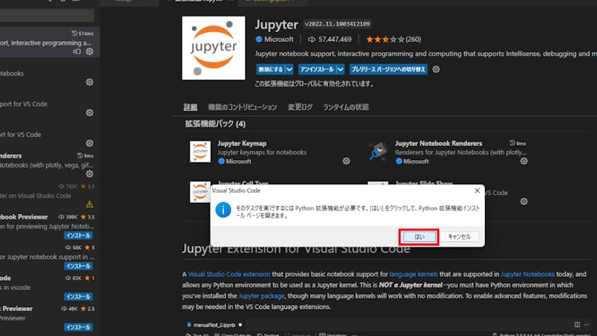597x336 pixels.
Task: Expand the アンインストール dropdown arrow
Action: pyautogui.click(x=340, y=69)
